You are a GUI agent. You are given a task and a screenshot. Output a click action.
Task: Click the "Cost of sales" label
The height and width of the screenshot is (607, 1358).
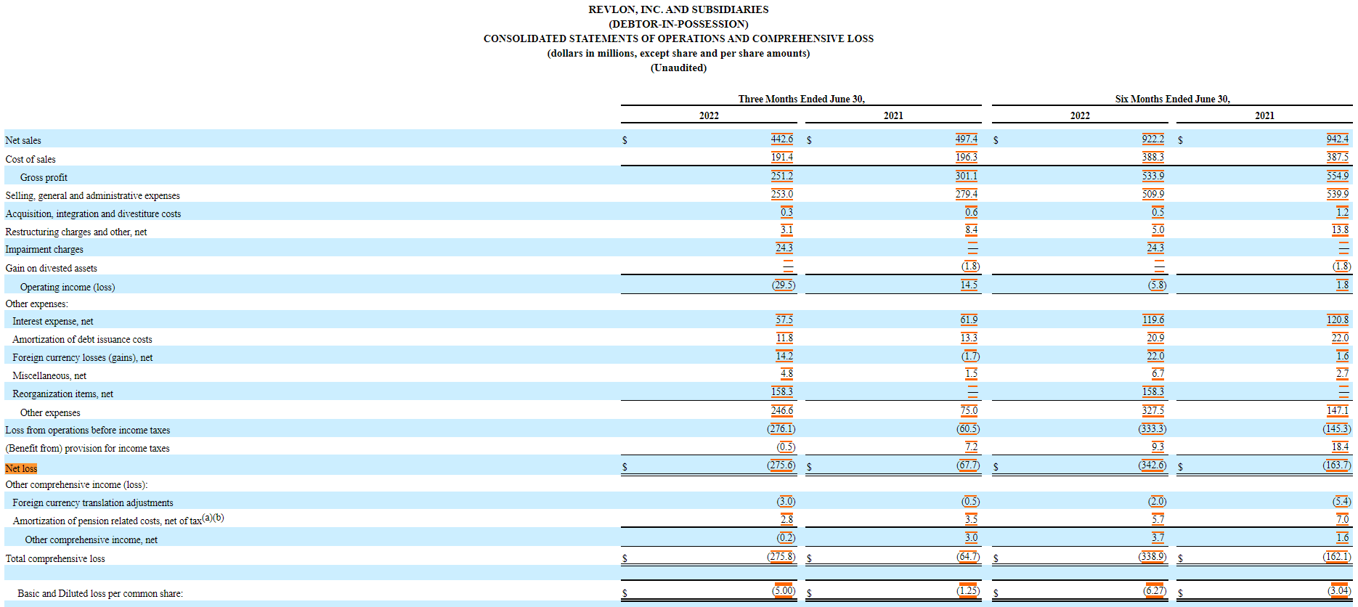click(x=31, y=159)
